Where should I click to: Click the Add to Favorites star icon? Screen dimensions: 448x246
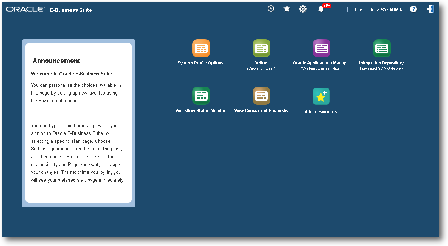coord(321,96)
